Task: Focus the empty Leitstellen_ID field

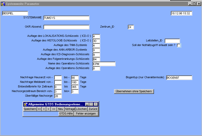Action: pos(172,41)
